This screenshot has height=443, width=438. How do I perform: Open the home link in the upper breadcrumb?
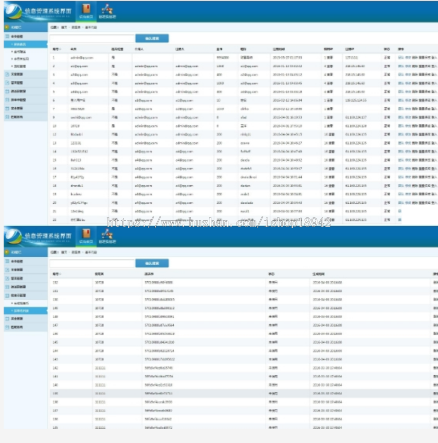click(x=64, y=27)
